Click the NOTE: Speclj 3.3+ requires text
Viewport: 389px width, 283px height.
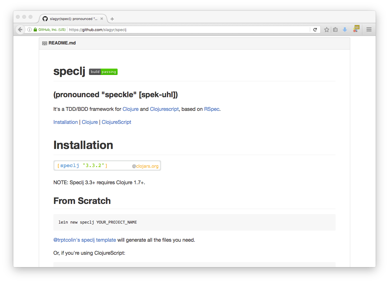point(99,183)
